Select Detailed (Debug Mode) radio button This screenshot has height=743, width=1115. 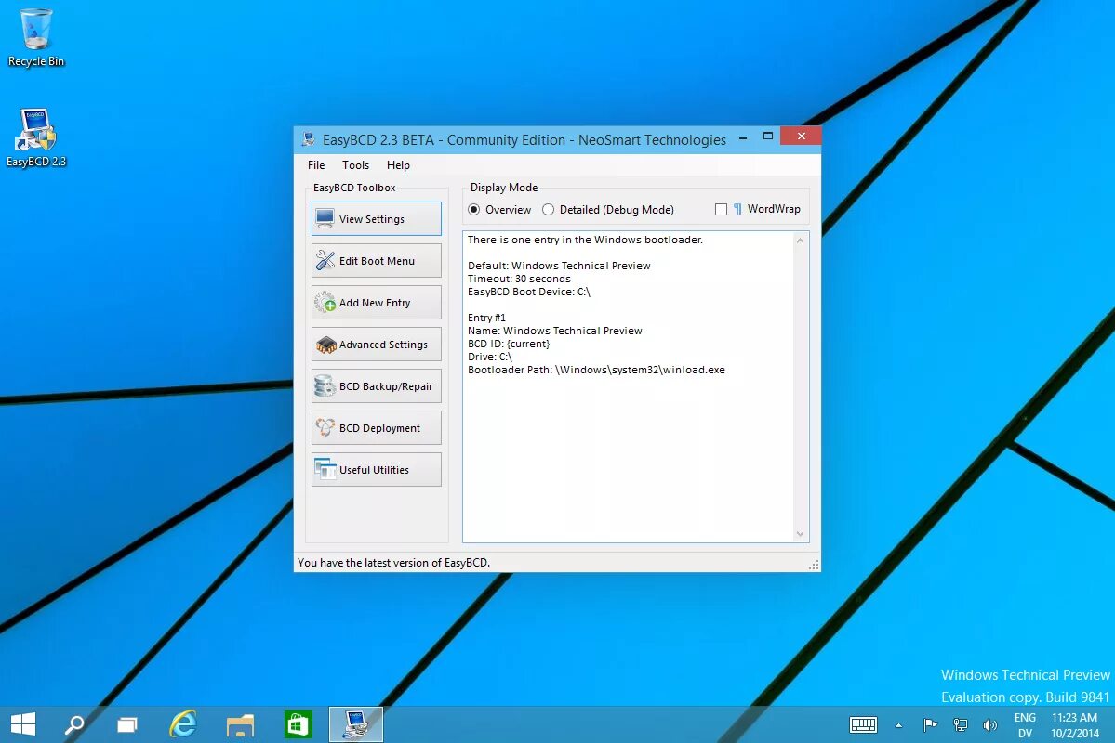point(549,210)
